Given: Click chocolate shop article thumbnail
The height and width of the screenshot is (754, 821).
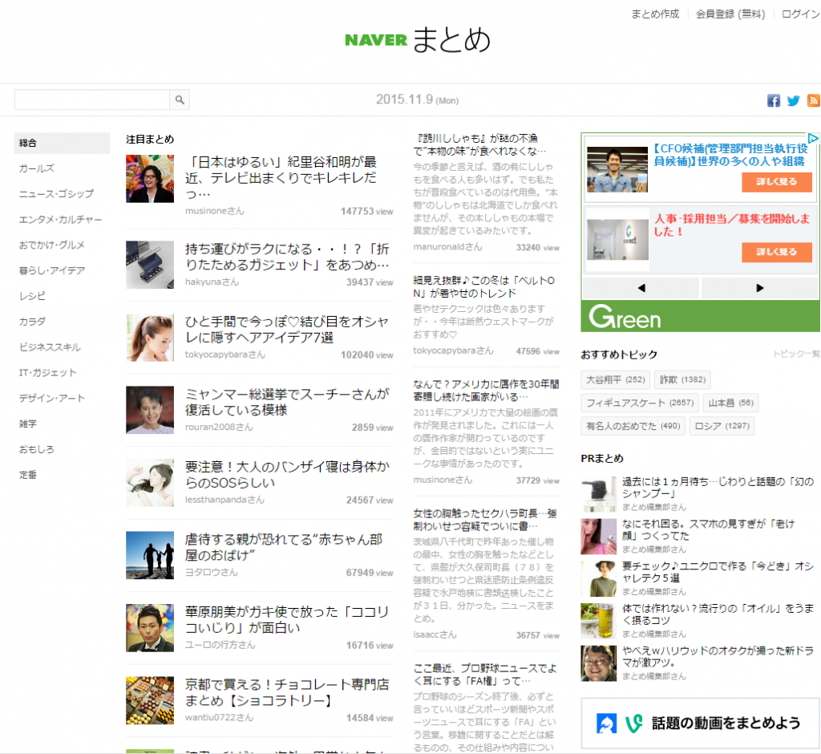Looking at the screenshot, I should [x=150, y=700].
